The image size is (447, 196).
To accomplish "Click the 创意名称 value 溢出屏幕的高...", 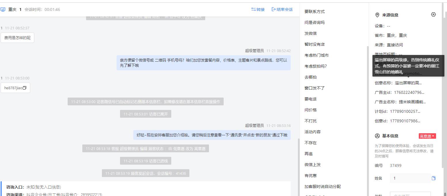I will pyautogui.click(x=408, y=83).
